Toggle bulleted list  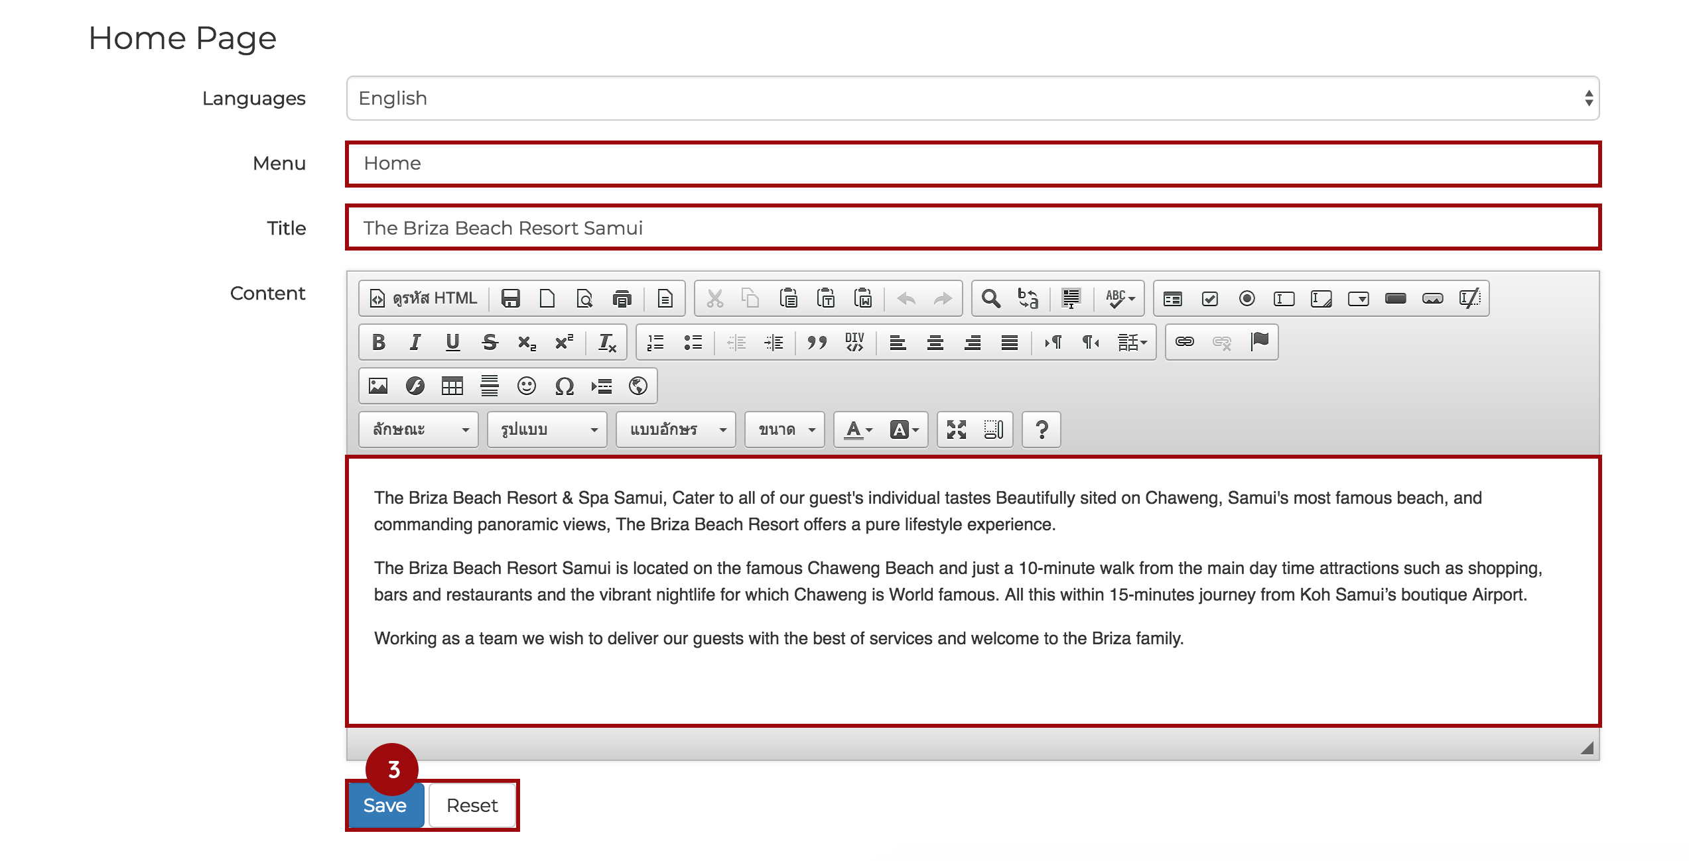tap(693, 342)
